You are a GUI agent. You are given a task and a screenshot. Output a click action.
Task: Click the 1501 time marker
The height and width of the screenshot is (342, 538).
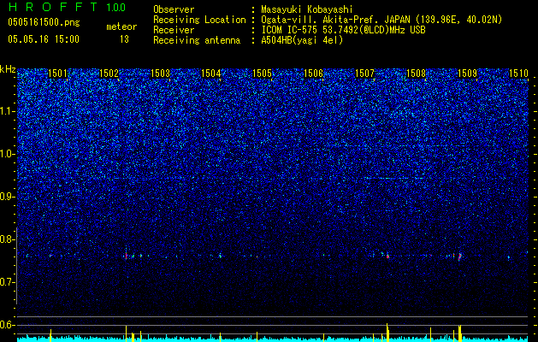tap(57, 74)
